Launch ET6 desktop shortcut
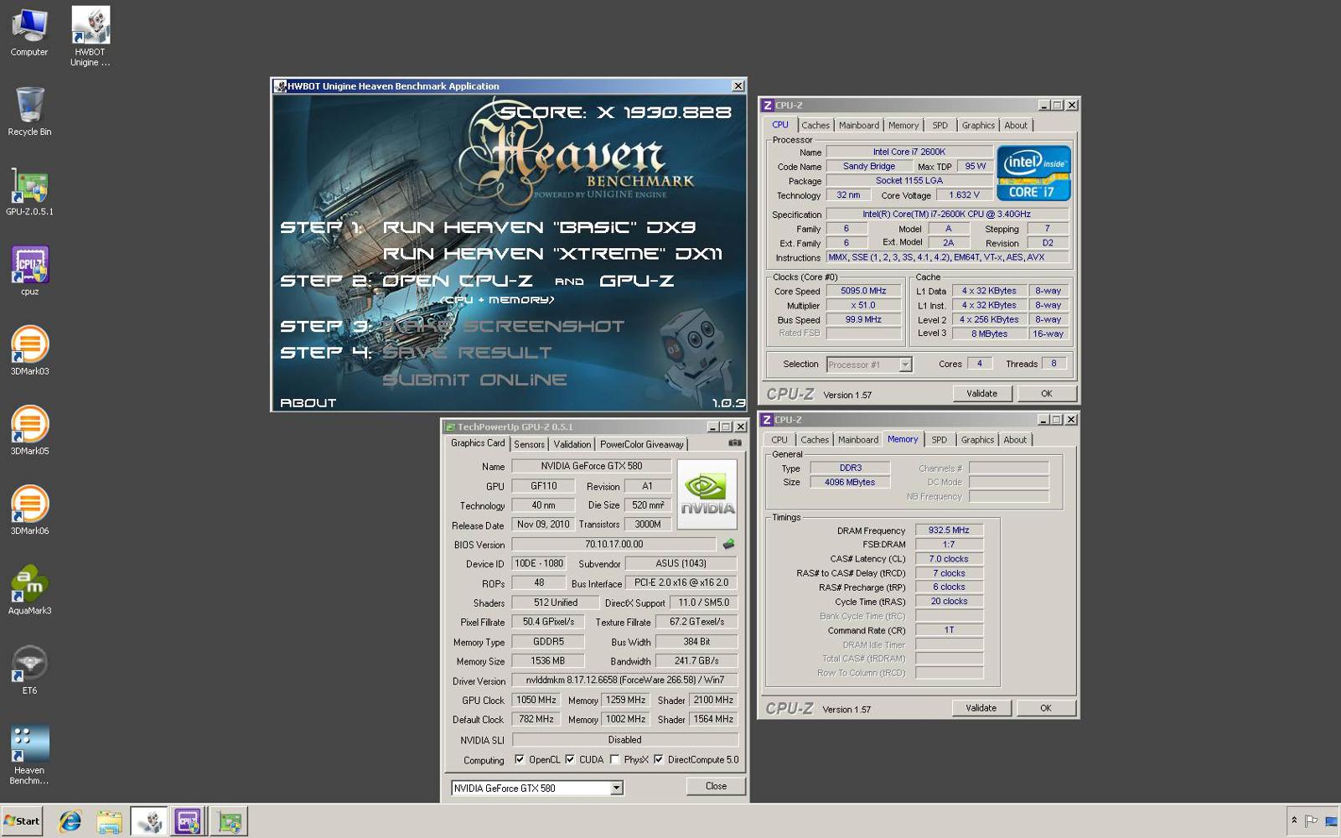This screenshot has height=838, width=1341. coord(29,670)
